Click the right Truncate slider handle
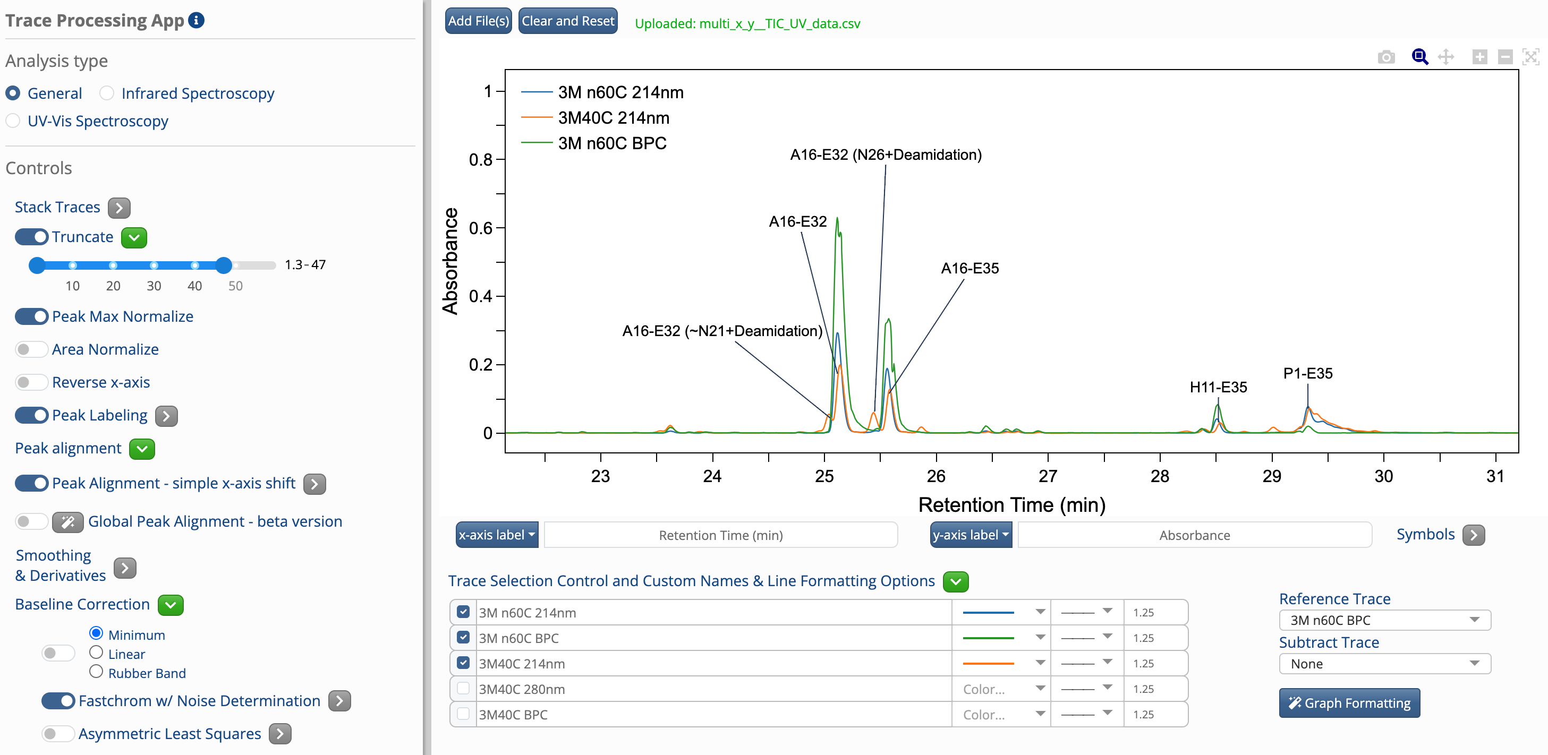The width and height of the screenshot is (1548, 755). point(224,265)
